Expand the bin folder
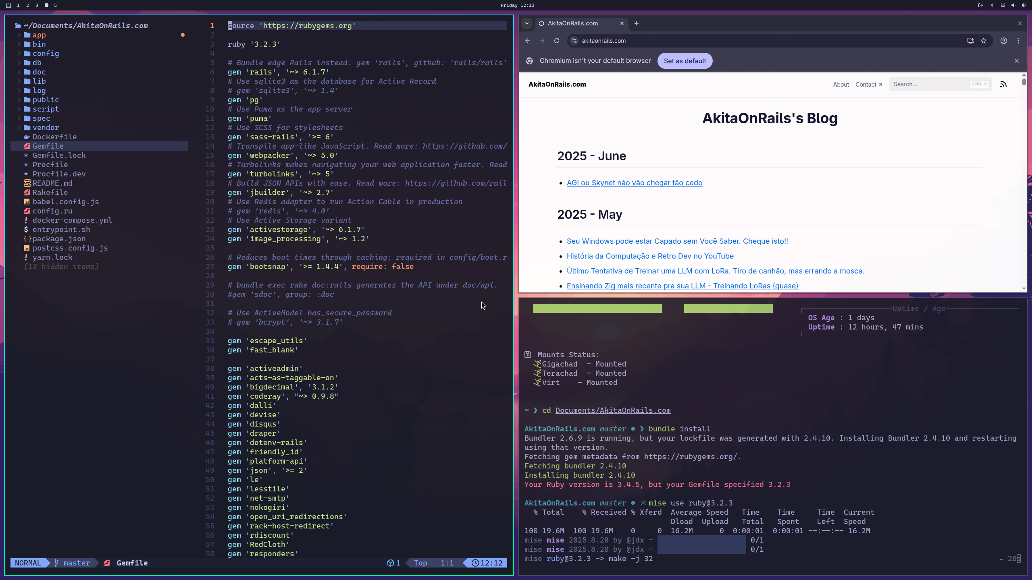Image resolution: width=1032 pixels, height=580 pixels. pyautogui.click(x=19, y=44)
